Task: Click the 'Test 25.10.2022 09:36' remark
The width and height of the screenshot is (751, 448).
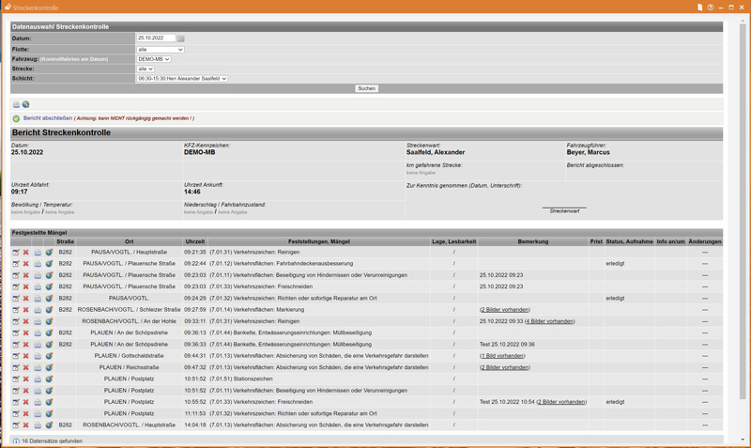Action: coord(507,344)
